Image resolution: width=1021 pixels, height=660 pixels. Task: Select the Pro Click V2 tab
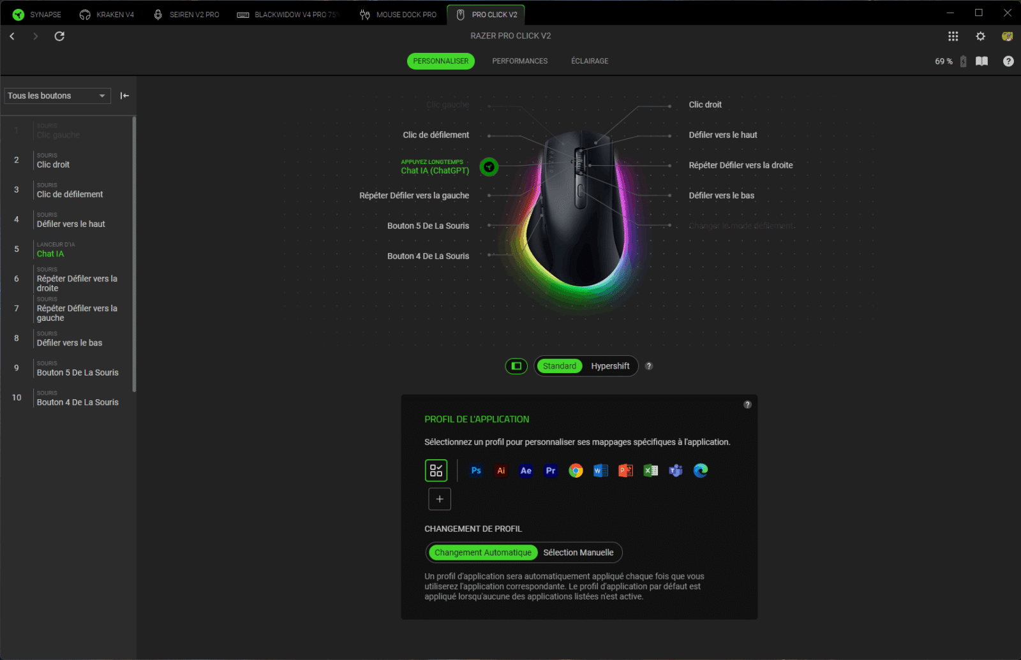pyautogui.click(x=487, y=14)
